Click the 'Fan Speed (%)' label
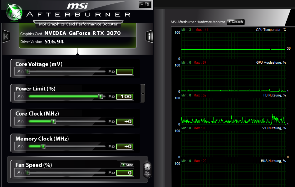Viewport: 295px width, 187px height. click(33, 165)
